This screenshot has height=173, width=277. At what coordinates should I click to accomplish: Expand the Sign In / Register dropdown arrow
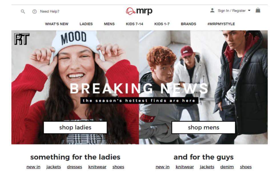[x=249, y=11]
